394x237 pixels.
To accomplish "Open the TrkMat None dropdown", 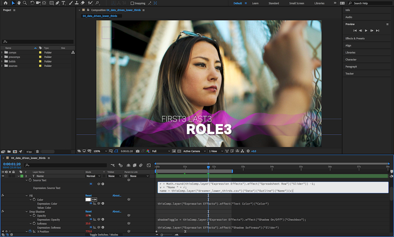I will (115, 176).
